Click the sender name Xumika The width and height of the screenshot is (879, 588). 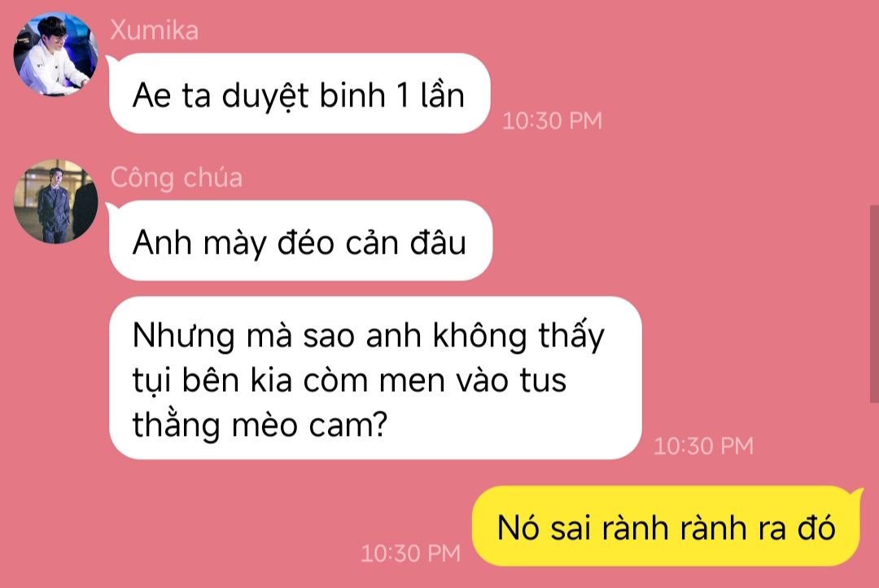coord(154,30)
